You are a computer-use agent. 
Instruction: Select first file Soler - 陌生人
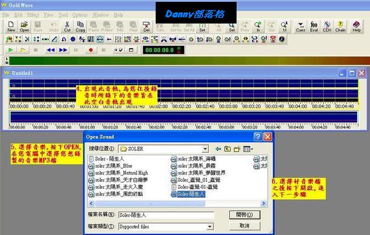106,159
